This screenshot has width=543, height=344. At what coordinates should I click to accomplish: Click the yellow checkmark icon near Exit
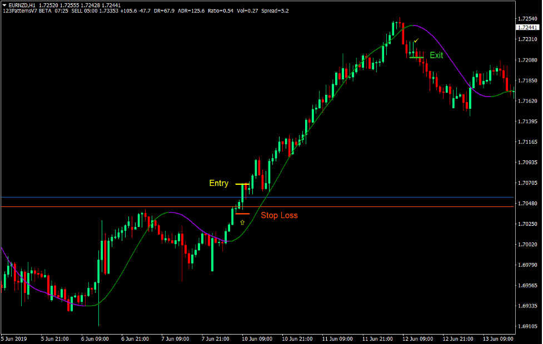[415, 41]
